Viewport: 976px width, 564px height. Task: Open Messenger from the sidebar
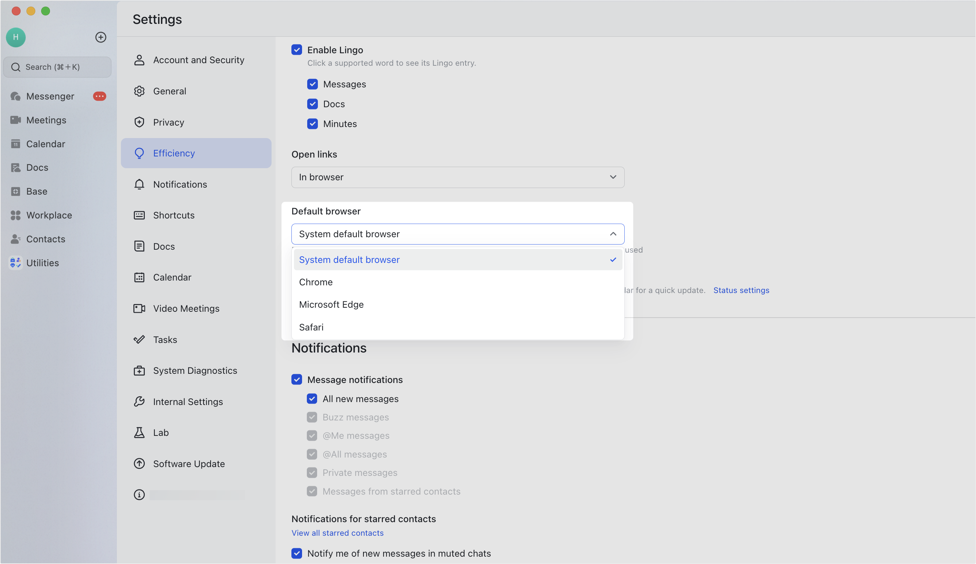pos(50,96)
